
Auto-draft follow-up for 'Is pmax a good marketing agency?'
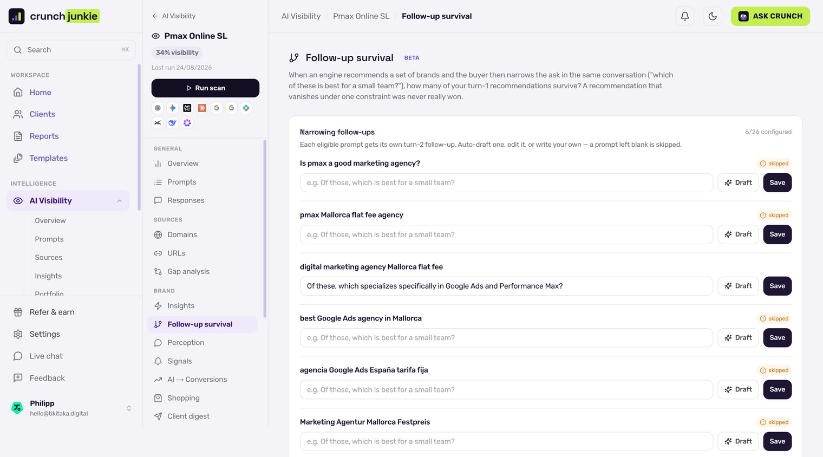pyautogui.click(x=738, y=182)
